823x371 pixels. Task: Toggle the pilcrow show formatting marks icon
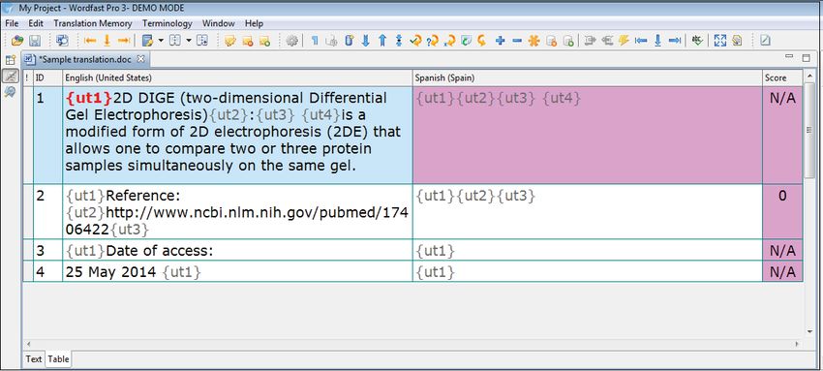(x=315, y=41)
